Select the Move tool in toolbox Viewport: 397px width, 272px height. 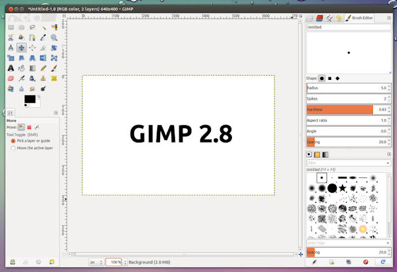[x=22, y=48]
